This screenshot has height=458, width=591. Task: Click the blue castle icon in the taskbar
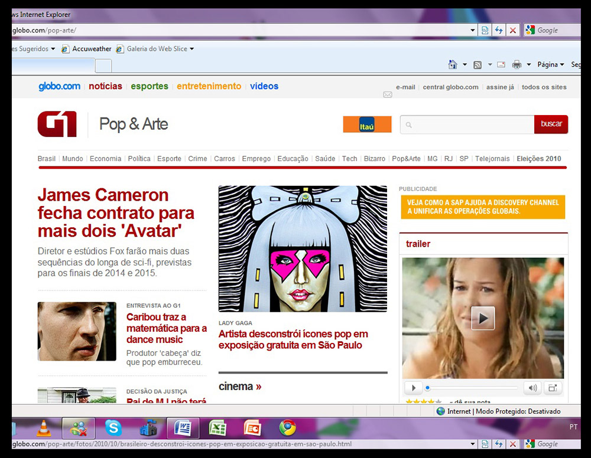point(148,428)
